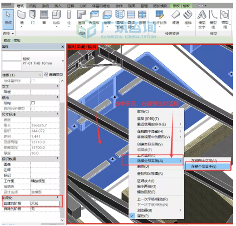Click the 楼板 (Floor) tool icon
Image resolution: width=236 pixels, height=226 pixels.
[107, 14]
